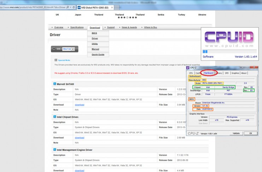Choose Quick Guide from the Download menu
The width and height of the screenshot is (262, 172).
(x=98, y=55)
